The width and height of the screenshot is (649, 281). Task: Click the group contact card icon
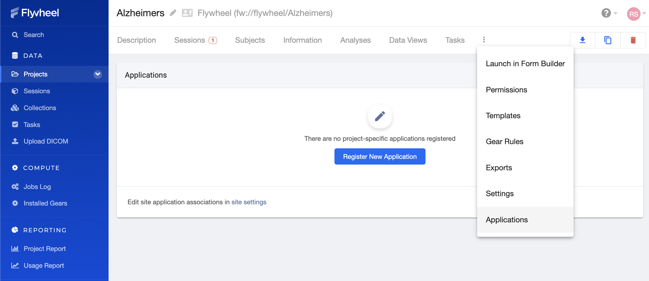point(187,13)
